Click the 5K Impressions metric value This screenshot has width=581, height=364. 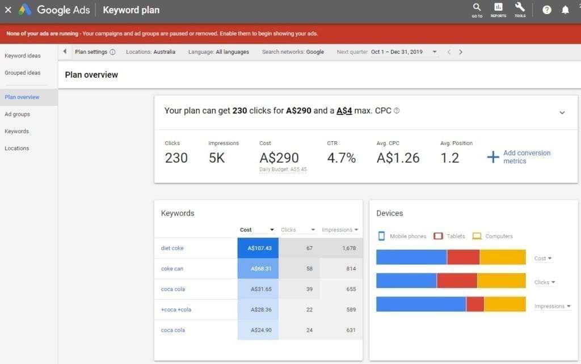click(x=217, y=158)
